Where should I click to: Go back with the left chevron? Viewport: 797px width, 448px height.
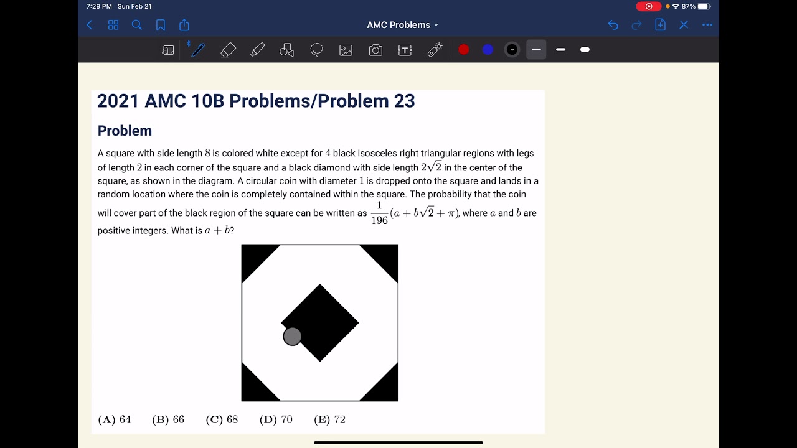[x=89, y=25]
